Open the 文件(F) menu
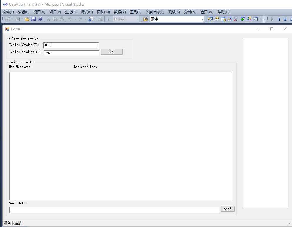The image size is (292, 227). [x=8, y=12]
